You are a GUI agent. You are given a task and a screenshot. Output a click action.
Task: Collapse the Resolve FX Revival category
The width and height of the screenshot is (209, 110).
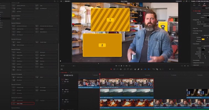(x=57, y=23)
